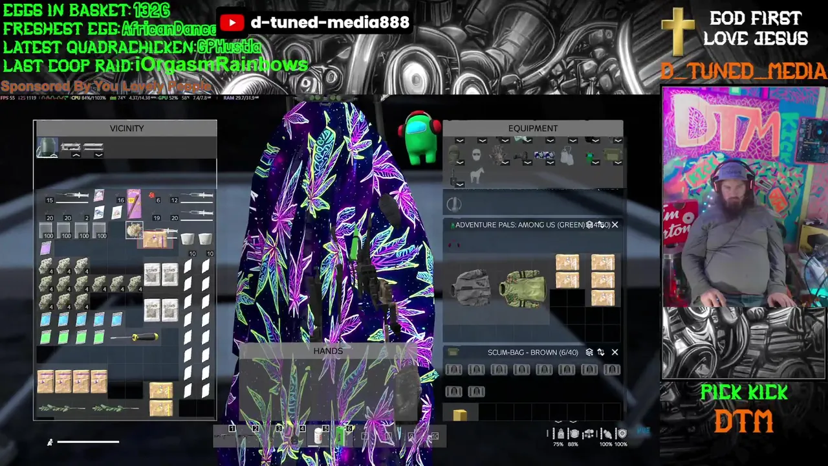Click the gold cross overlay graphic
The width and height of the screenshot is (828, 466).
[678, 32]
